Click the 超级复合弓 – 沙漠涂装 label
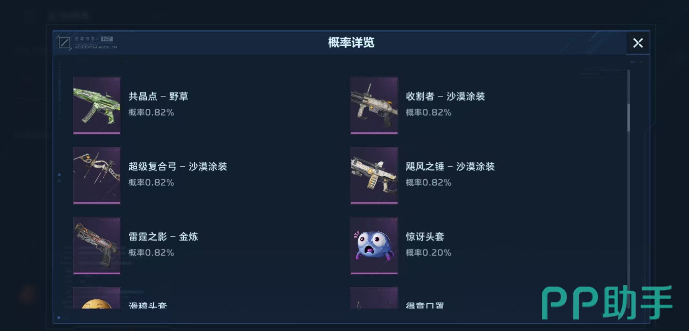Image resolution: width=689 pixels, height=331 pixels. click(x=178, y=166)
